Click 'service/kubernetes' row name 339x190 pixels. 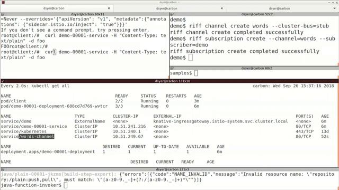[x=23, y=131]
